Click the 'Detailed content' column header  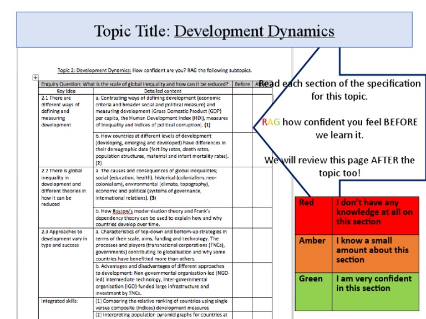[x=163, y=91]
